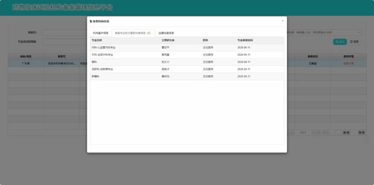Image resolution: width=374 pixels, height=185 pixels.
Task: Switch to the 机构基本信息 tab
Action: click(101, 33)
